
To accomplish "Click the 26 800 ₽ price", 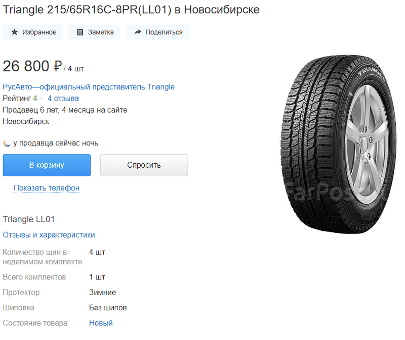I will (x=32, y=67).
